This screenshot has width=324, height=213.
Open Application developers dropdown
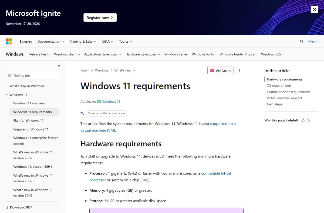103,54
